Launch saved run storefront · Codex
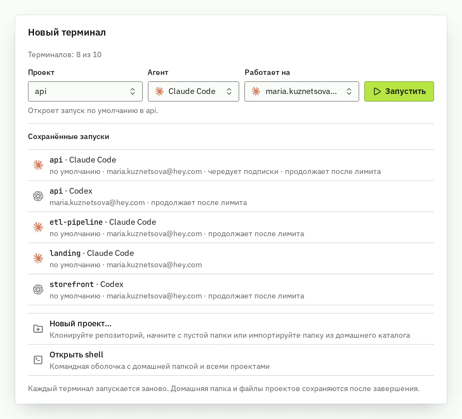Image resolution: width=462 pixels, height=419 pixels. (x=231, y=290)
